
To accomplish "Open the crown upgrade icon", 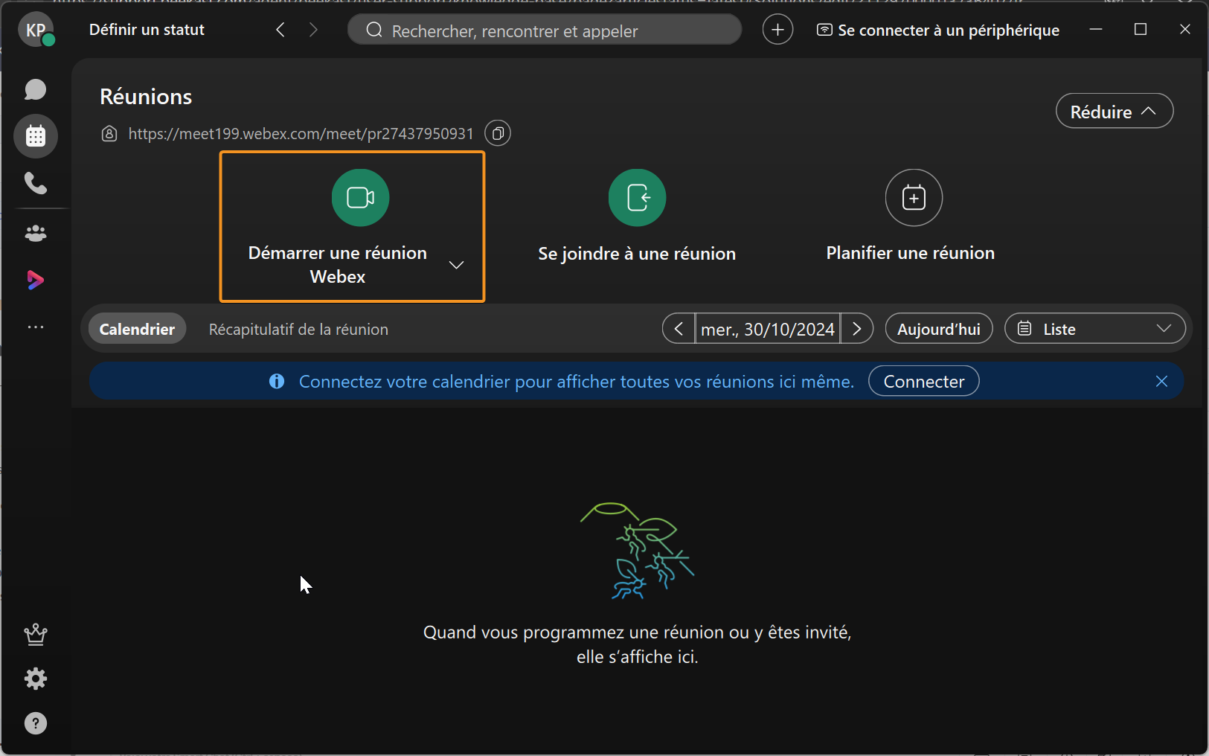I will [x=36, y=634].
